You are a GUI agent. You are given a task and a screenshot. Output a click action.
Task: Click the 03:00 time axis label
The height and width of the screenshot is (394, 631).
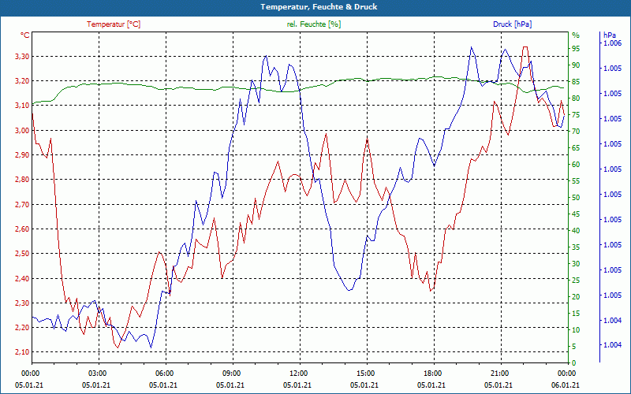(97, 374)
